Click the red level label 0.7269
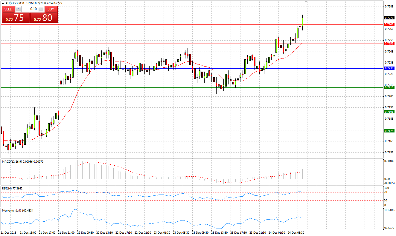This screenshot has width=396, height=236. coord(389,24)
